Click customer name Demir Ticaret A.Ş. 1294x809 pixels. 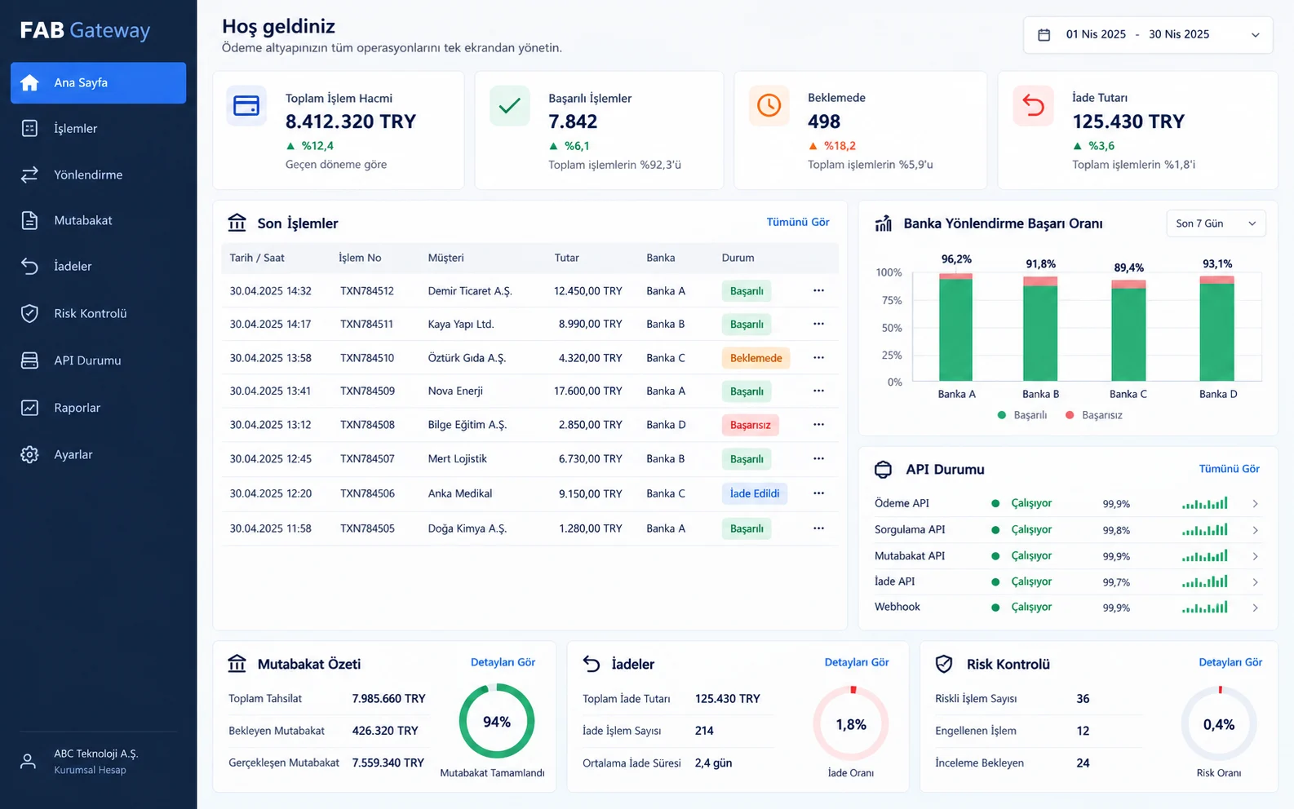(x=470, y=291)
